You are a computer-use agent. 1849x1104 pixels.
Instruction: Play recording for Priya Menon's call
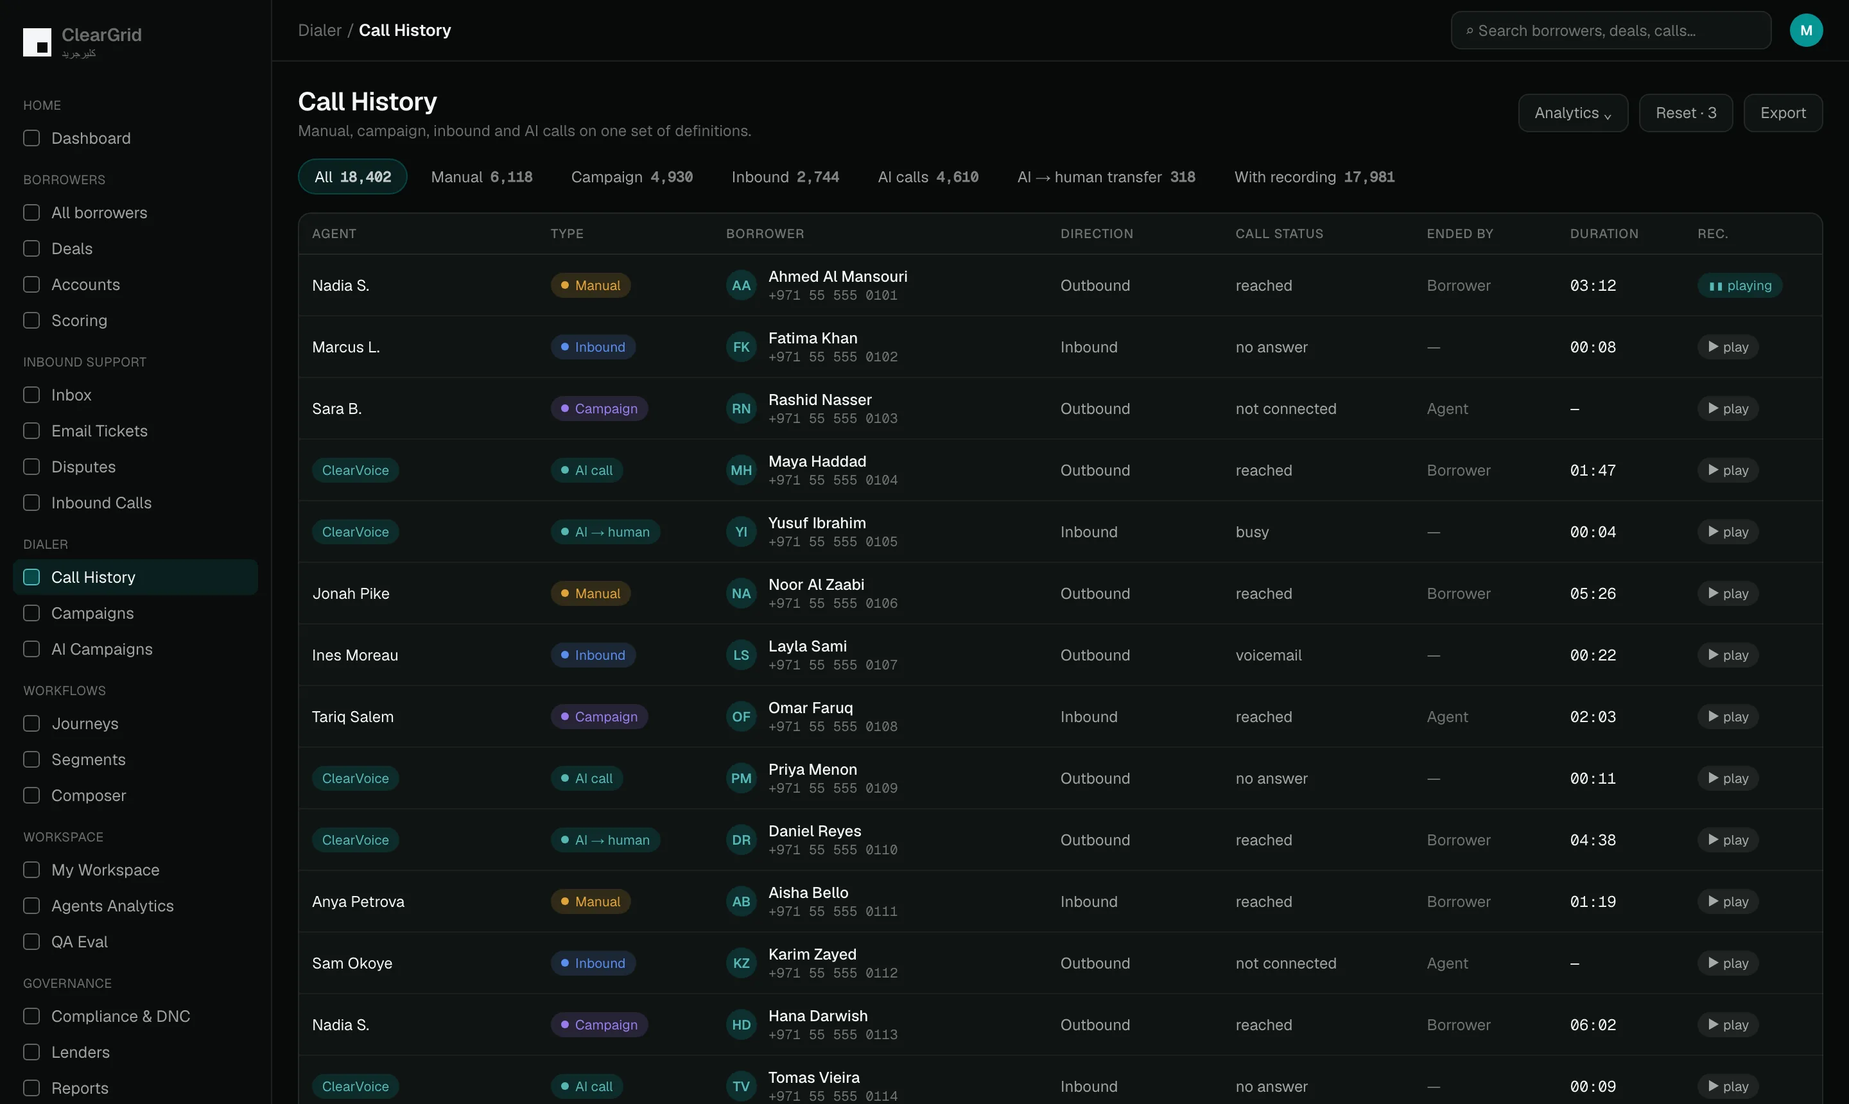pos(1728,779)
